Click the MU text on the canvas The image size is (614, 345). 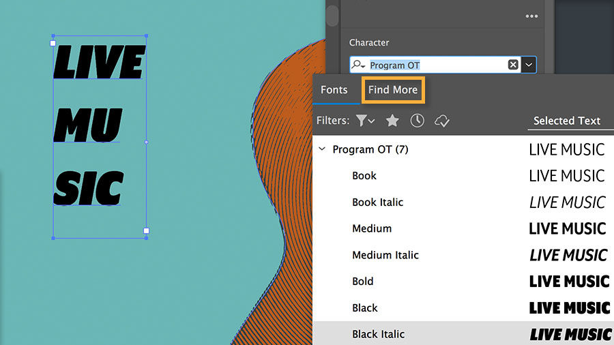pyautogui.click(x=88, y=125)
